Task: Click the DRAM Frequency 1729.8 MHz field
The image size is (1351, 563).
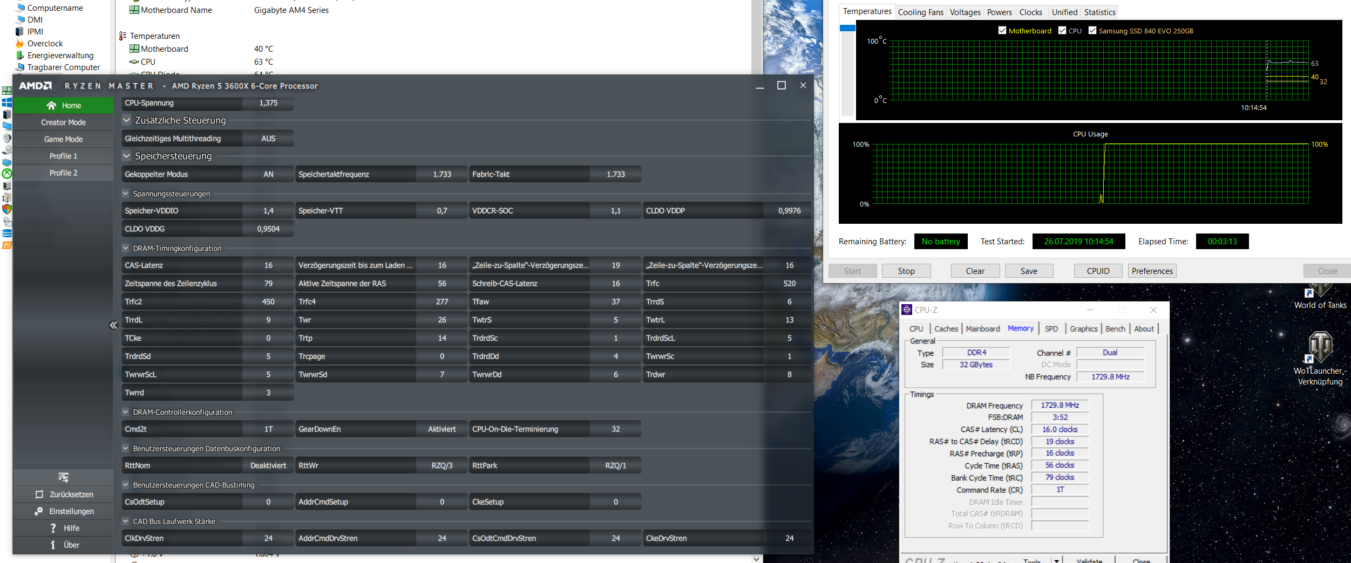Action: (x=1060, y=406)
